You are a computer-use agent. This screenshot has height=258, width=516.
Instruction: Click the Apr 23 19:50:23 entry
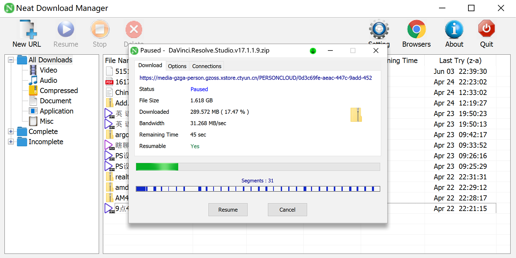[x=460, y=113]
